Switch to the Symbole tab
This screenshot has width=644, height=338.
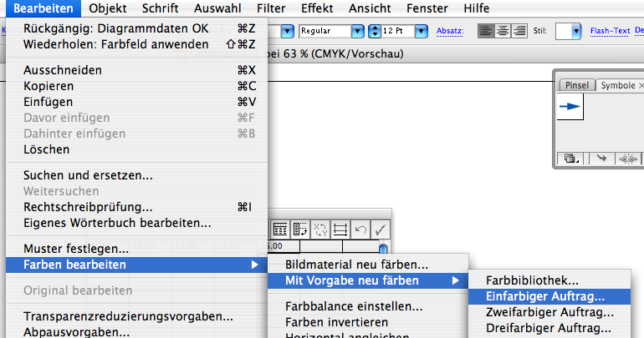click(x=621, y=85)
